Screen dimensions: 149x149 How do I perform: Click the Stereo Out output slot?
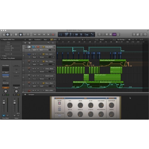6,83
